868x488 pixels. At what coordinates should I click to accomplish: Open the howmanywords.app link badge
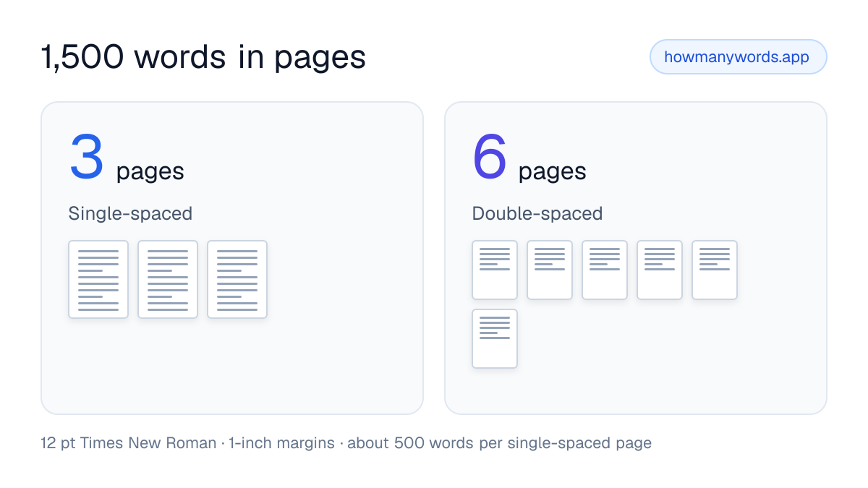tap(738, 57)
